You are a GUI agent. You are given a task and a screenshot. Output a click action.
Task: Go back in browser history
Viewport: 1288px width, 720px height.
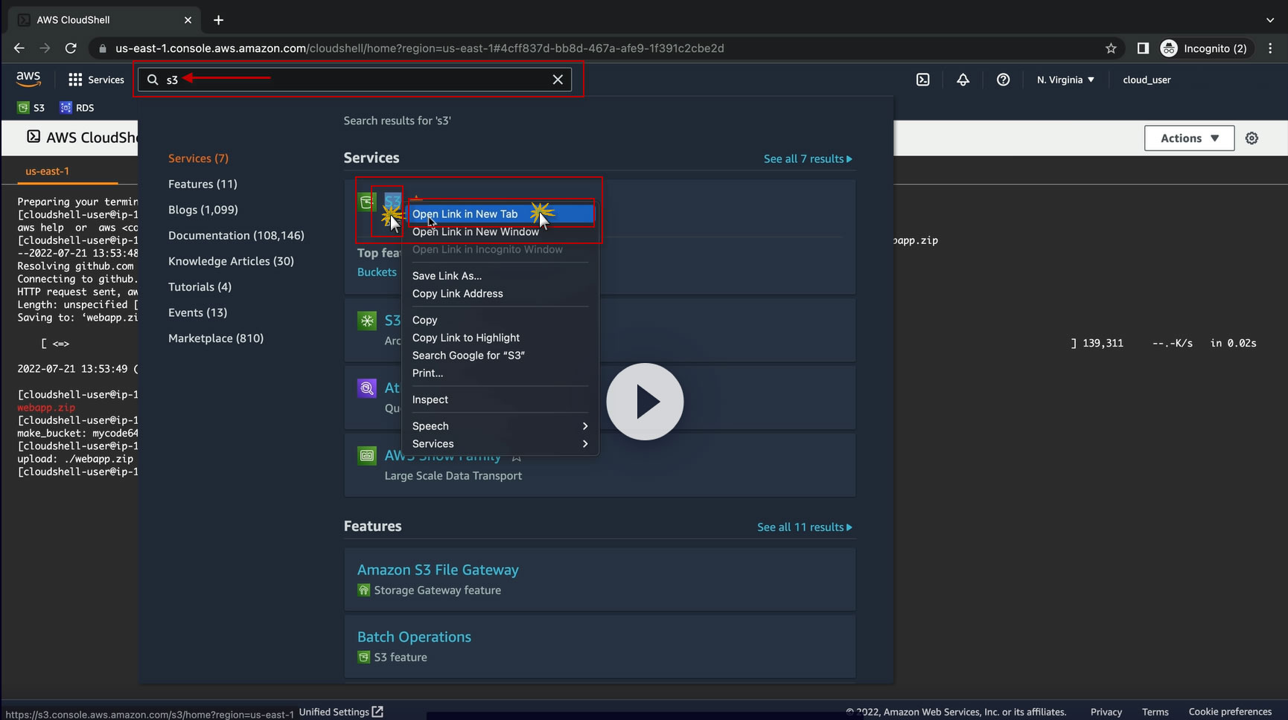[x=19, y=48]
